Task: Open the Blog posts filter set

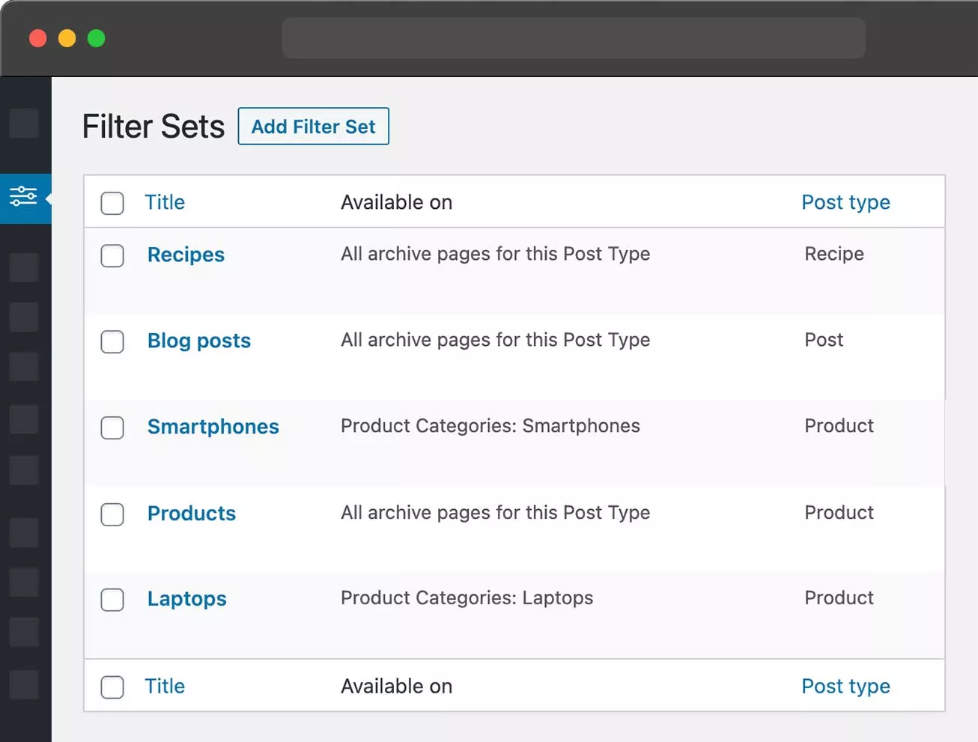Action: (x=199, y=341)
